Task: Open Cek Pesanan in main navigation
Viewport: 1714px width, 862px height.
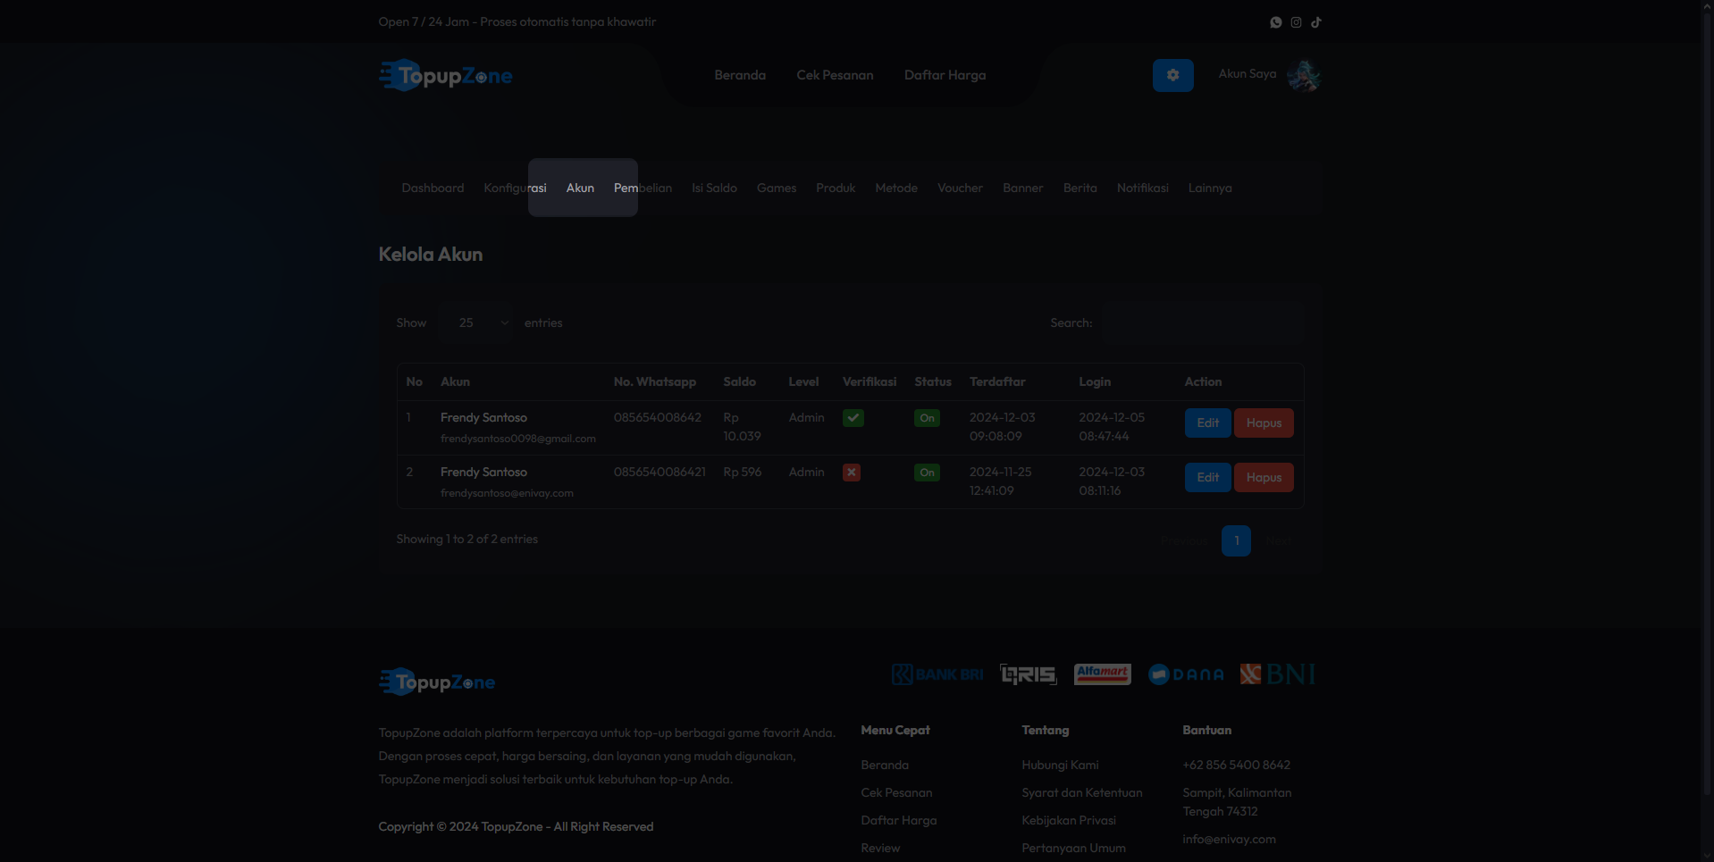Action: (x=835, y=75)
